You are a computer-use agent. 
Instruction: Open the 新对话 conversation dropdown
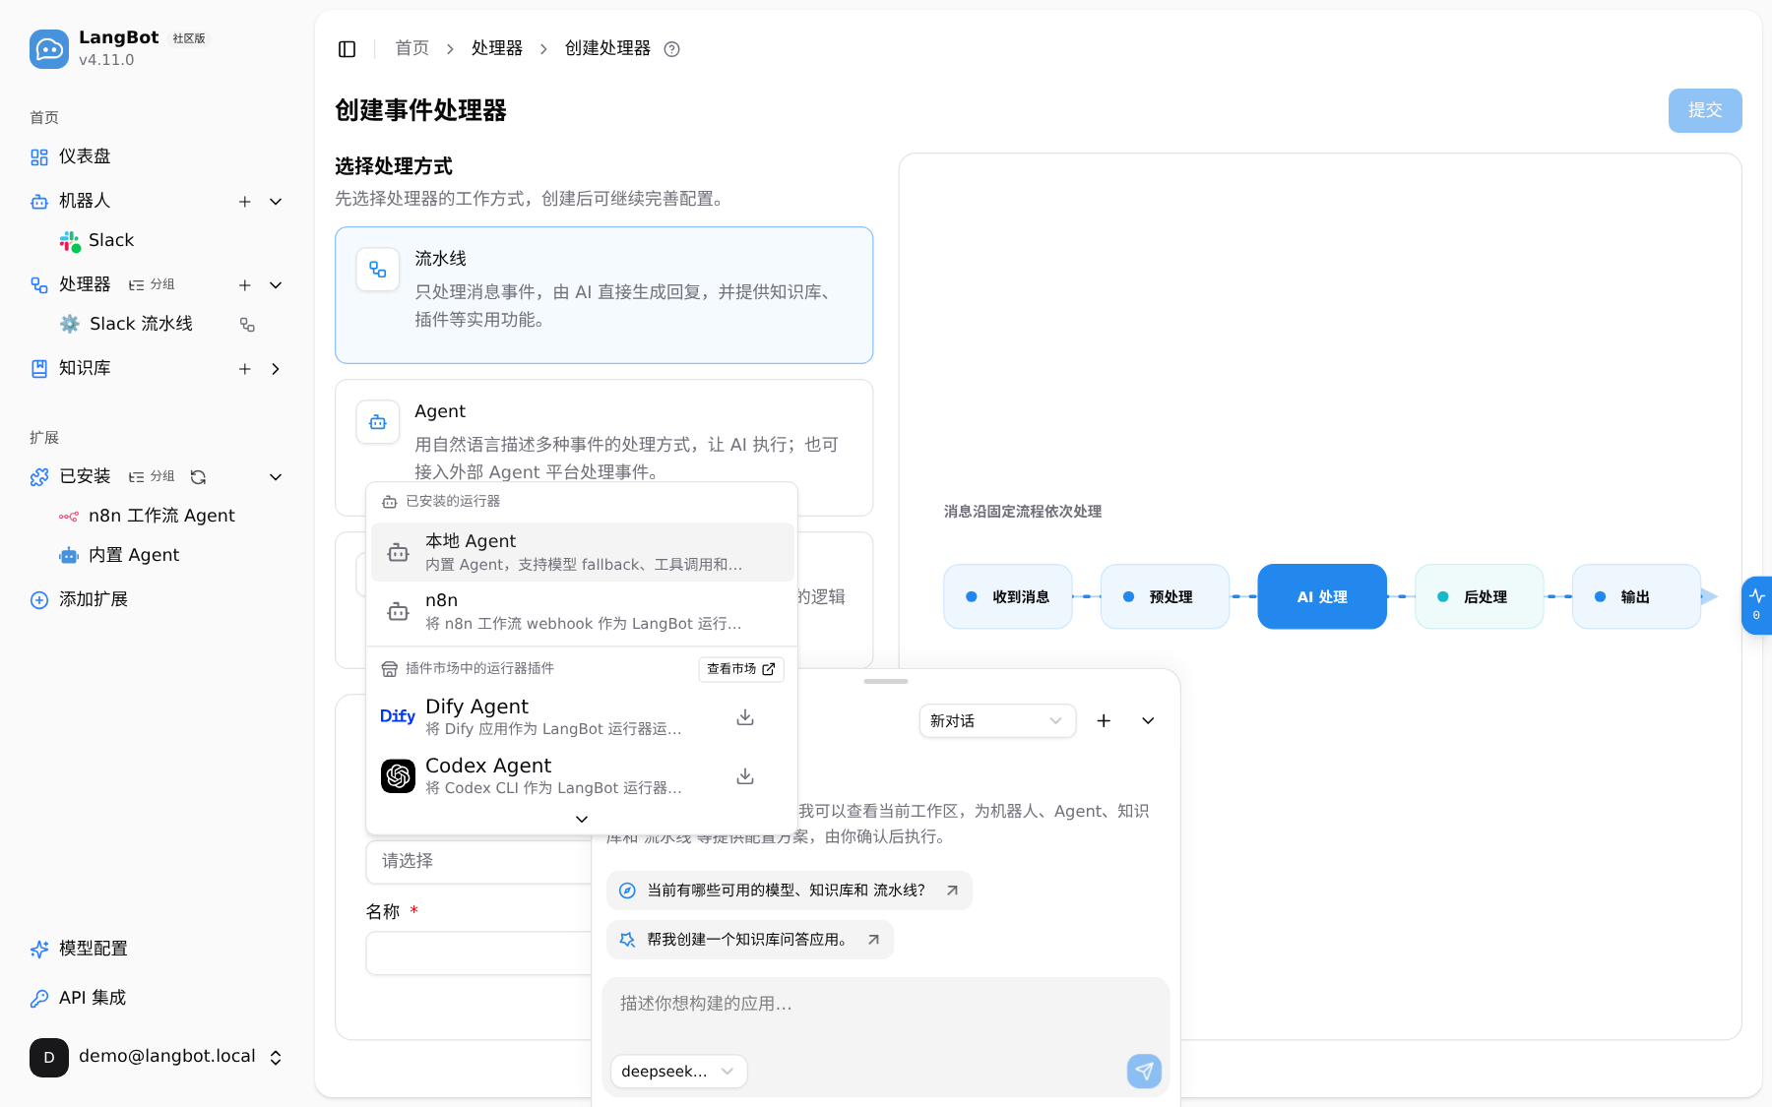(x=997, y=721)
